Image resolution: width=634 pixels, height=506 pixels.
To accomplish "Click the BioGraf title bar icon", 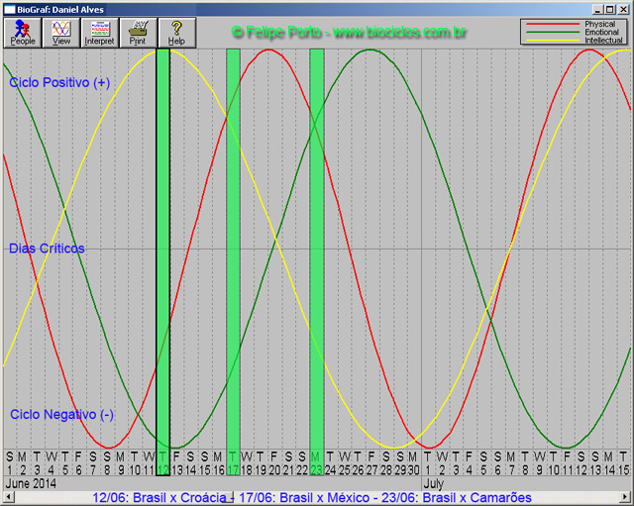I will (8, 8).
